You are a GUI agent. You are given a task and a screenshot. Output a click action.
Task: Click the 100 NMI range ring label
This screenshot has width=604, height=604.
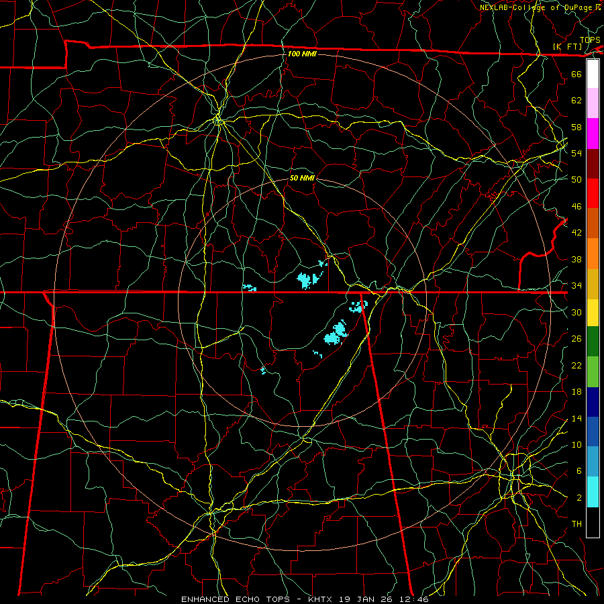[x=302, y=54]
